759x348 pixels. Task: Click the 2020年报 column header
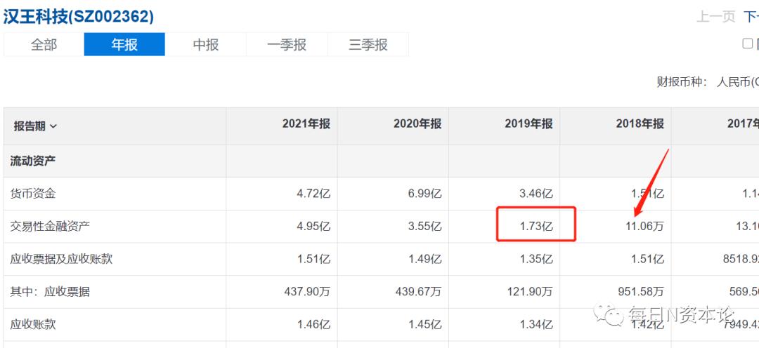(417, 123)
